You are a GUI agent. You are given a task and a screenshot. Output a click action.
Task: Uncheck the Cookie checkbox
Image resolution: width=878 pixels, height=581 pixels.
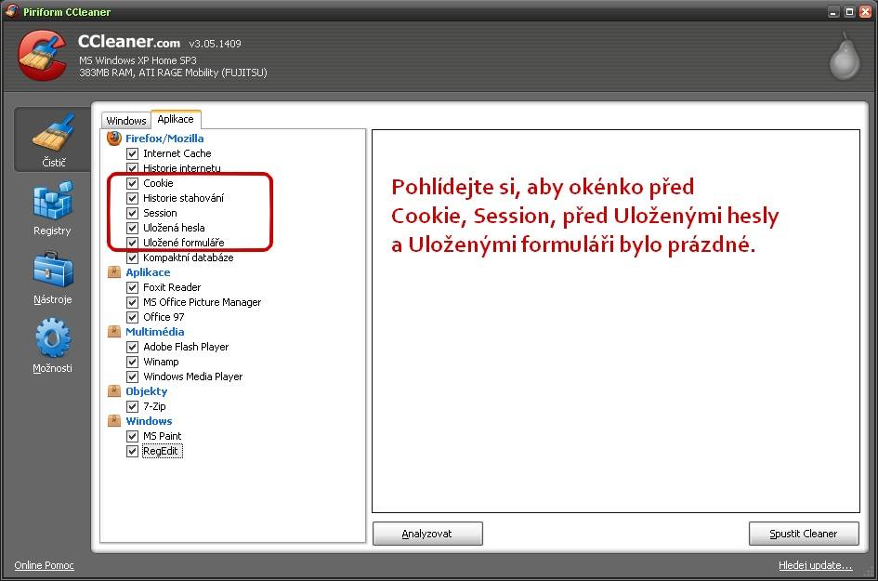pos(132,183)
